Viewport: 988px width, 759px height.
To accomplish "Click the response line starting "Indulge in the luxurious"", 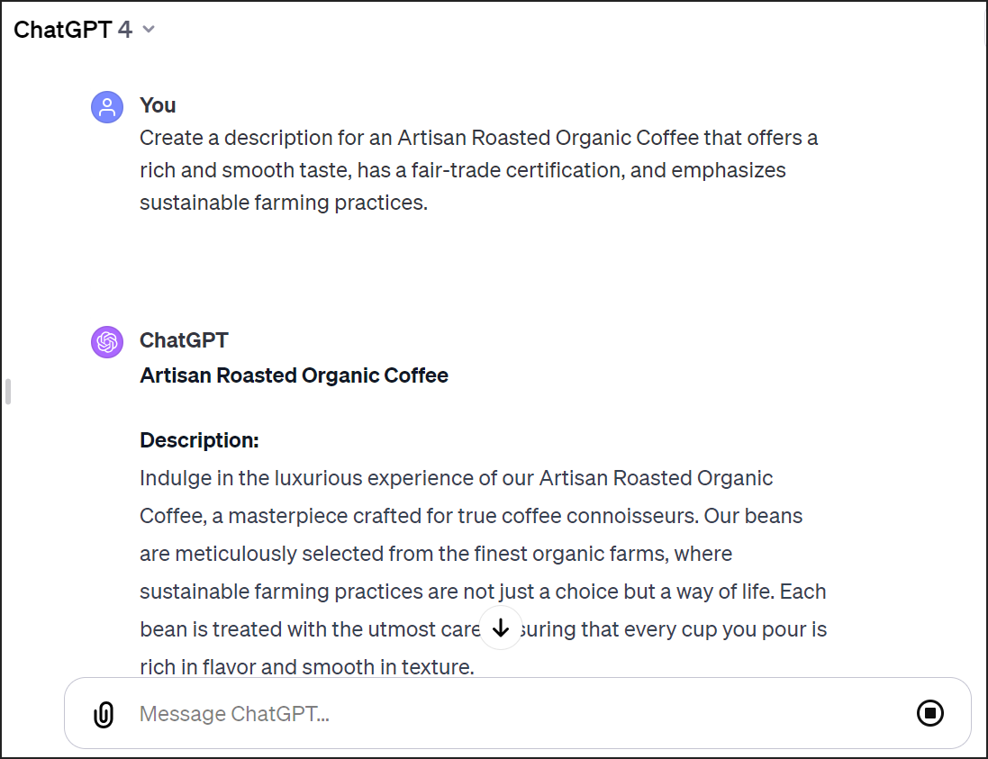I will (457, 478).
